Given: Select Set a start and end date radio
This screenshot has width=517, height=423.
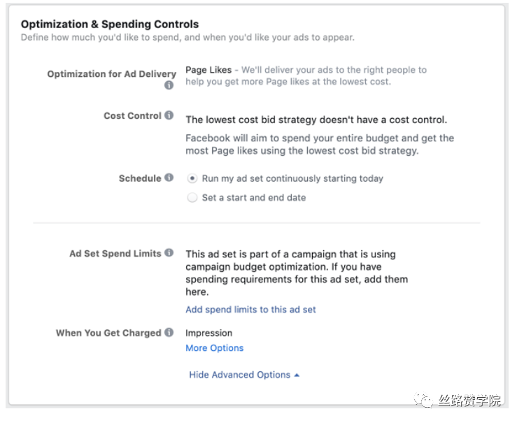Looking at the screenshot, I should [x=192, y=198].
